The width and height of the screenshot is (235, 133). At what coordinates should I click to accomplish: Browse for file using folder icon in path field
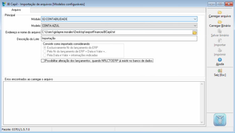194,32
